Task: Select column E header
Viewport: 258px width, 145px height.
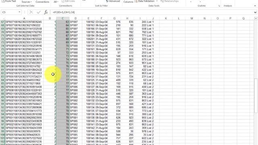Action: (88, 19)
